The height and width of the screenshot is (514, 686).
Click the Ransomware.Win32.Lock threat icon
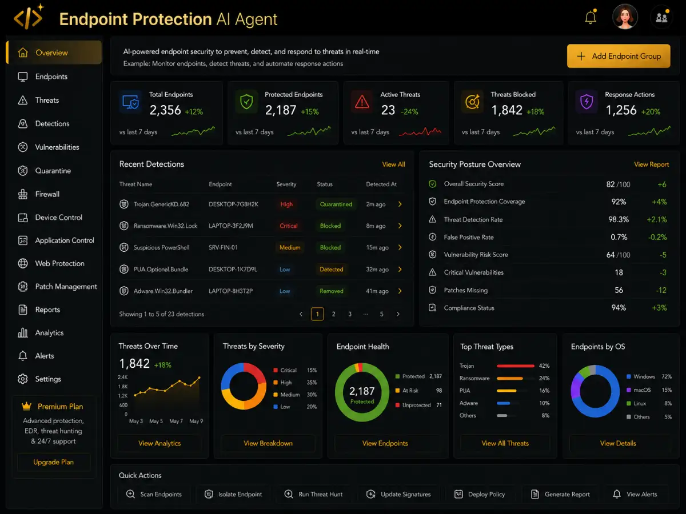(x=123, y=226)
